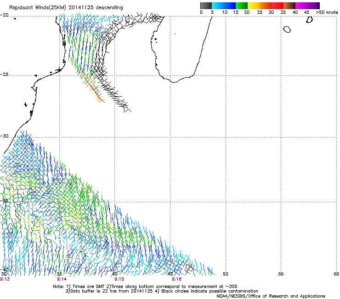Click the dark purple 45-50 knots legend segment

(313, 6)
